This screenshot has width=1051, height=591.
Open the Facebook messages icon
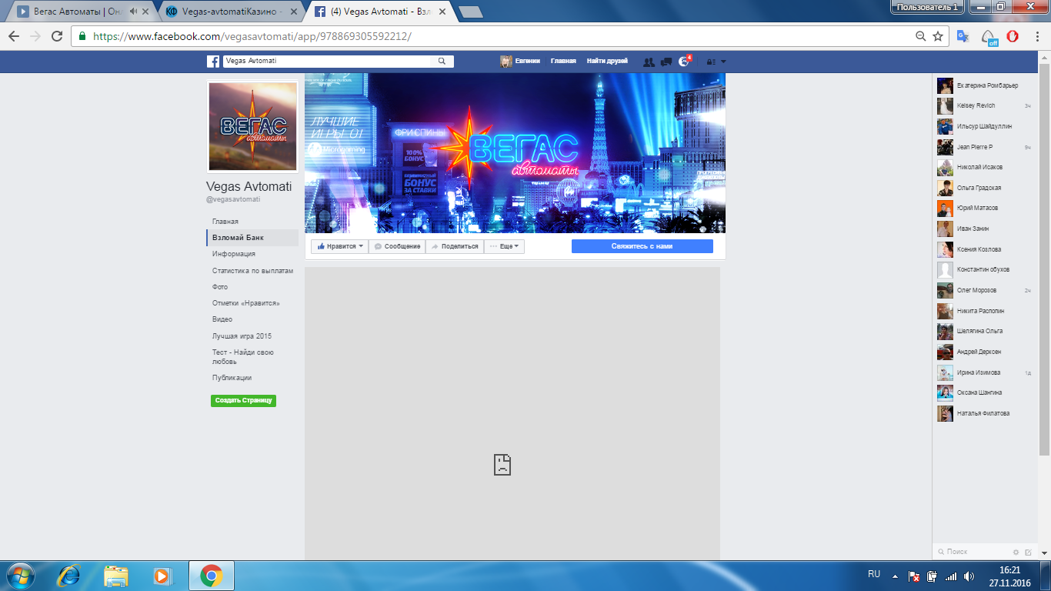[666, 62]
